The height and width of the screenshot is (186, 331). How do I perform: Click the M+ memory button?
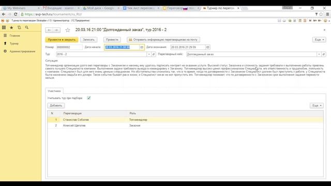point(315,21)
